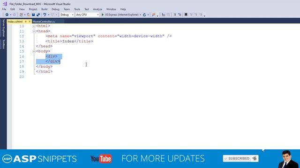Select the Index.cshtml tab

tap(15, 21)
